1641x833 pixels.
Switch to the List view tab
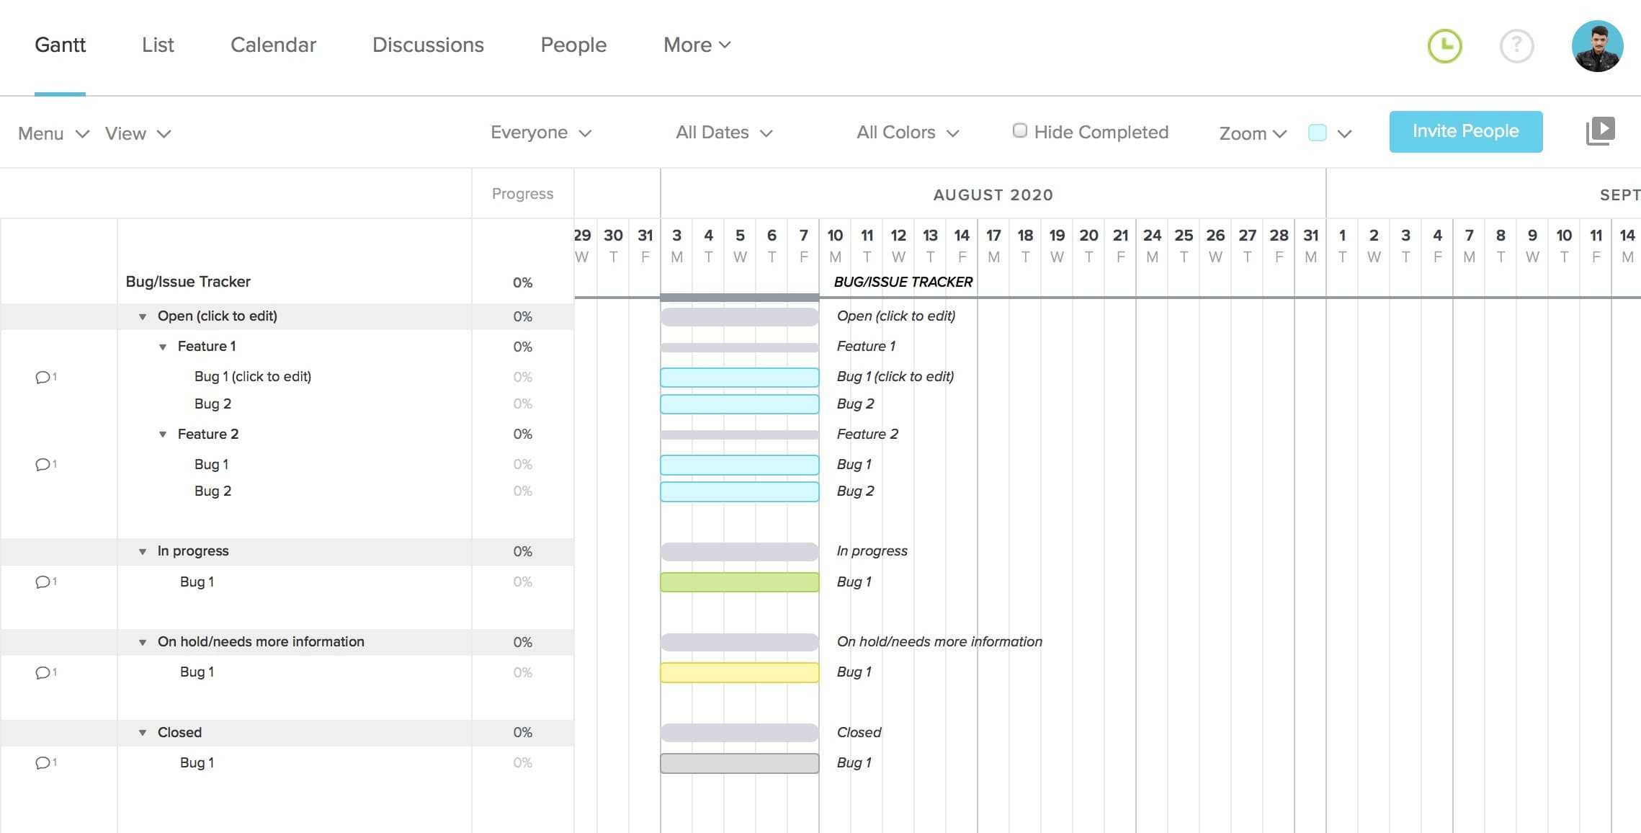pos(157,43)
